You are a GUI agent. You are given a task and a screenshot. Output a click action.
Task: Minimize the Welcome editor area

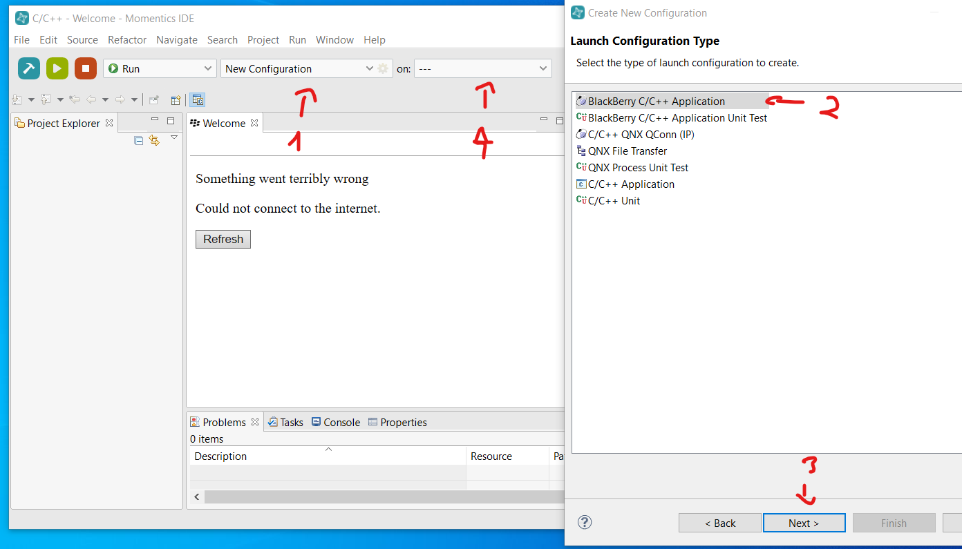pos(544,120)
